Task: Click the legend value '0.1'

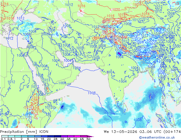Action: (3, 139)
